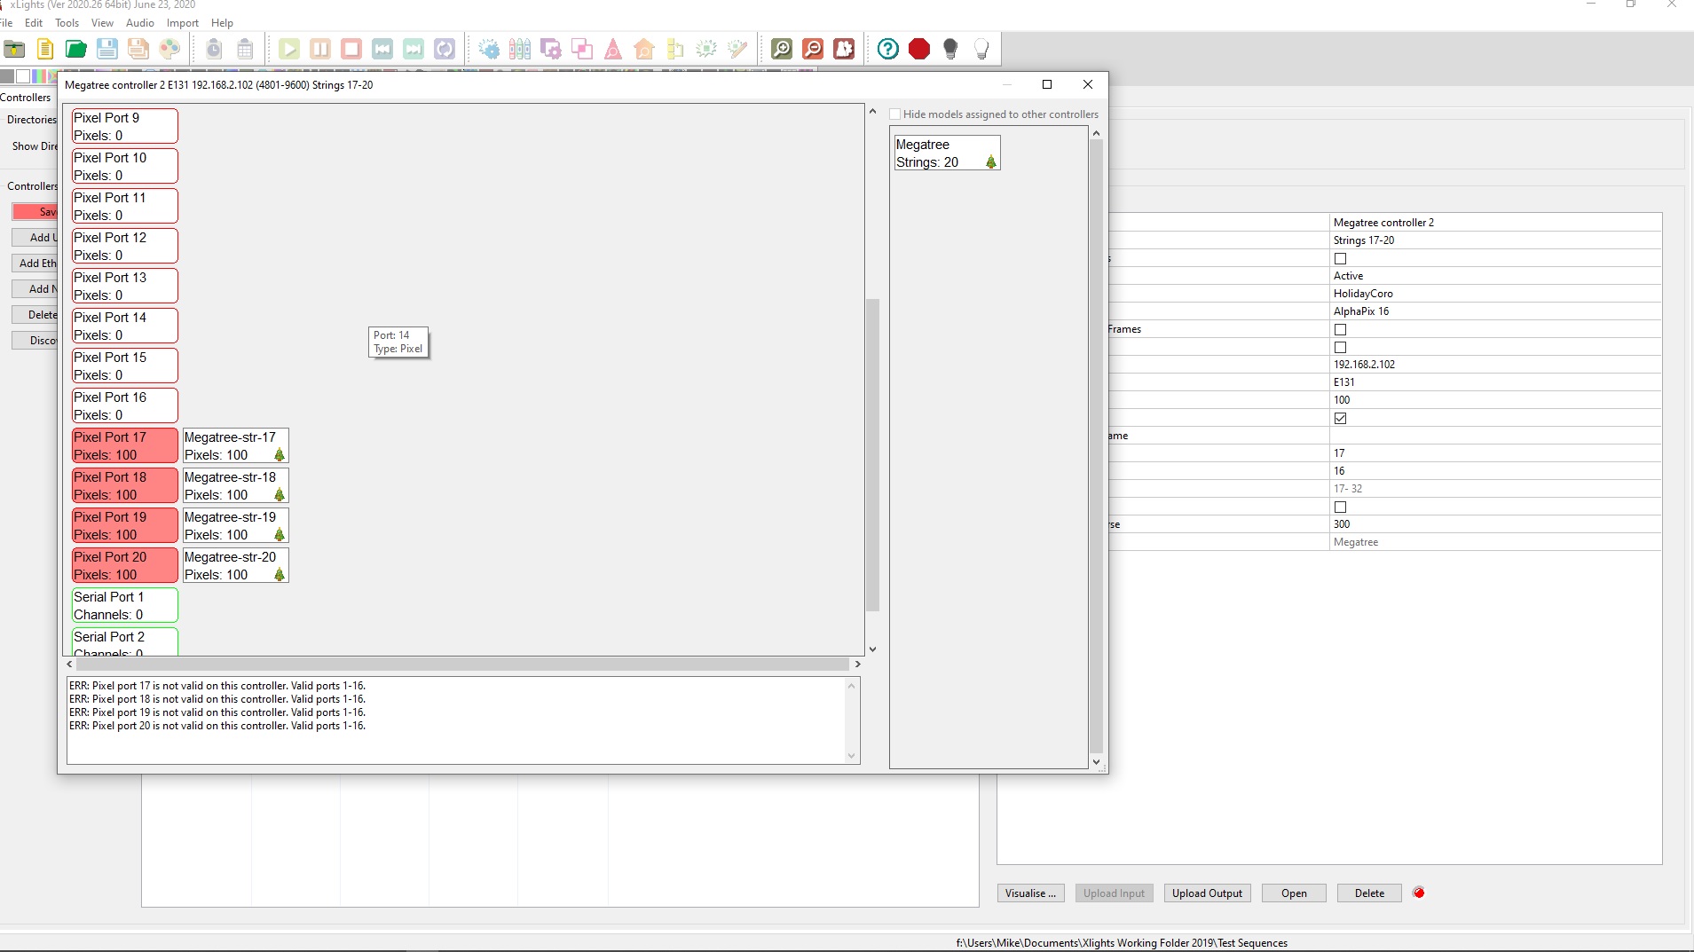Select the Megatree-str-17 model box
The image size is (1694, 952).
point(234,445)
